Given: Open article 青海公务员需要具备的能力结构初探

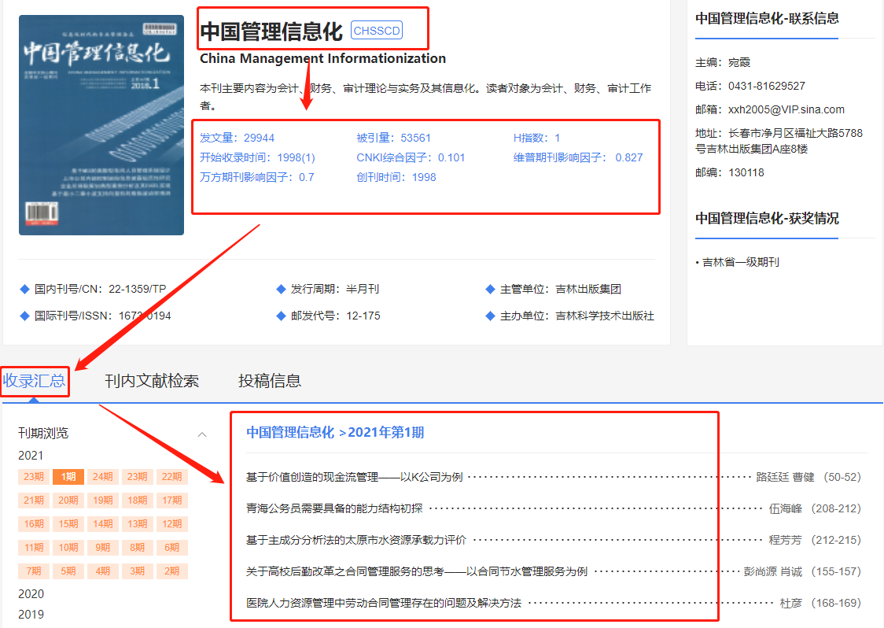Looking at the screenshot, I should 334,509.
